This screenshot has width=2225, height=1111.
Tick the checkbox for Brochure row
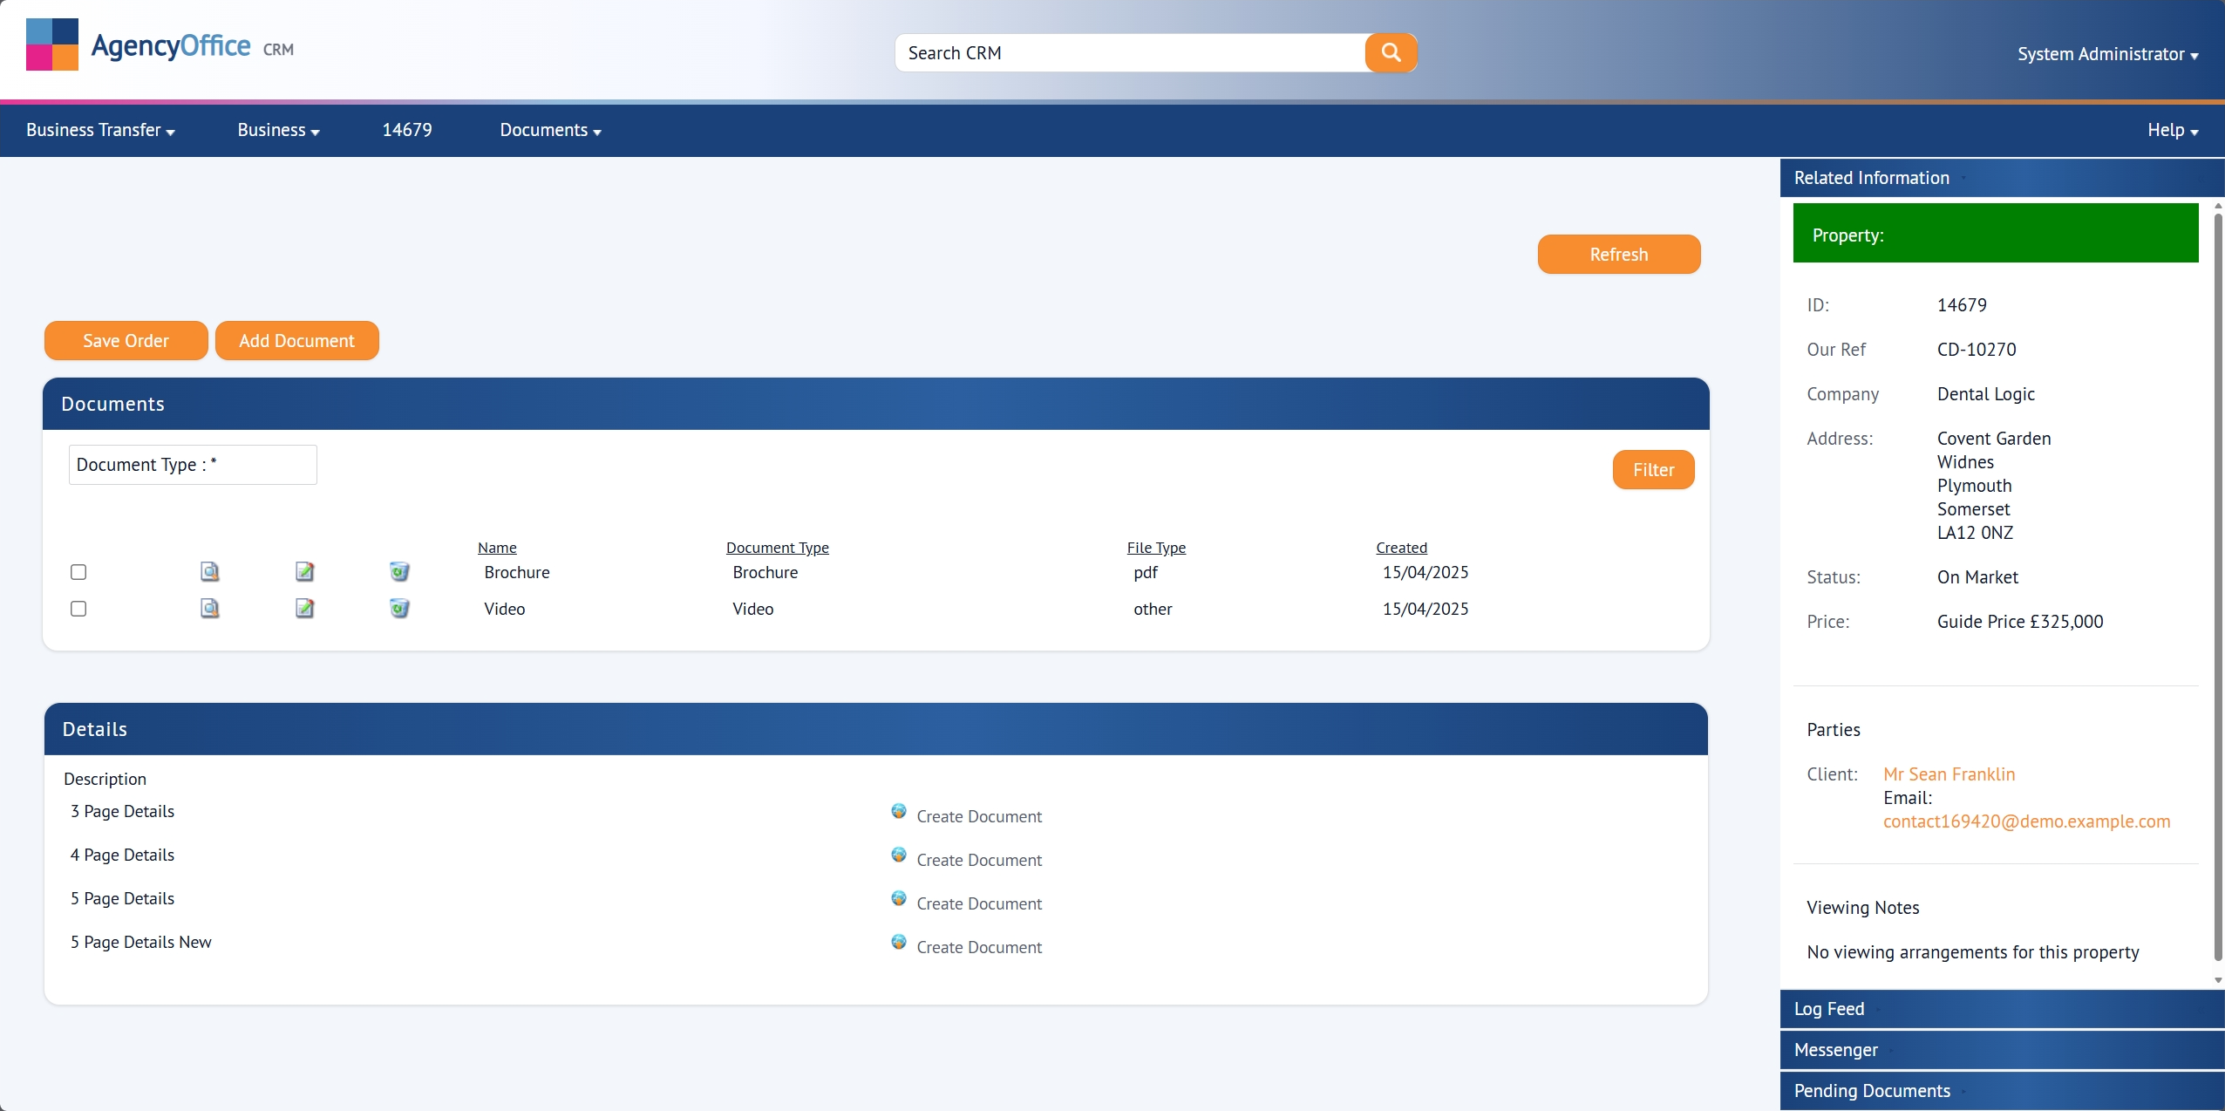coord(78,572)
